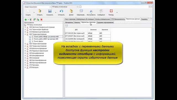
Task: Open the partially hidden Трудовое tab
Action: point(144,19)
